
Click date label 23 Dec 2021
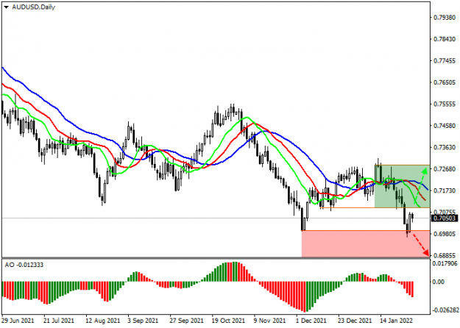(x=355, y=321)
